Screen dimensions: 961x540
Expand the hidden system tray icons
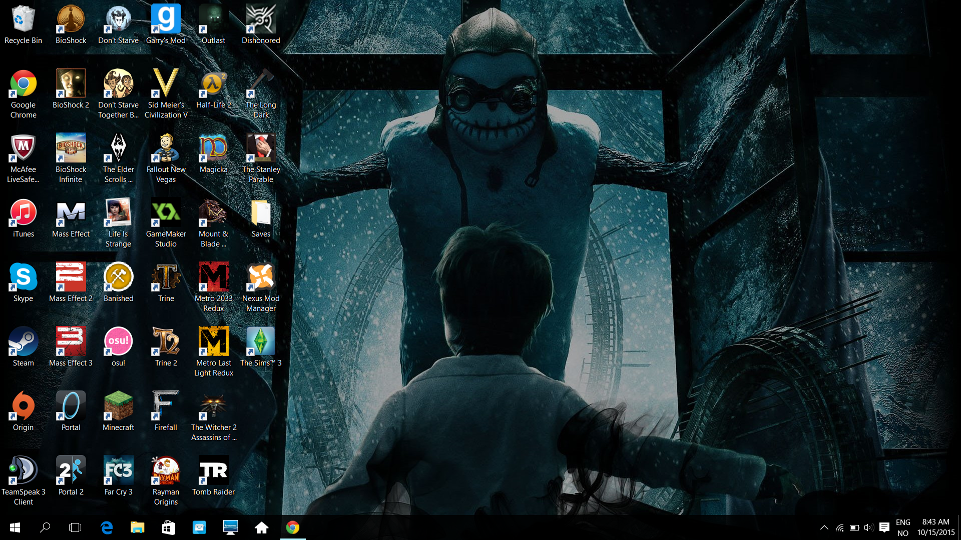tap(824, 527)
